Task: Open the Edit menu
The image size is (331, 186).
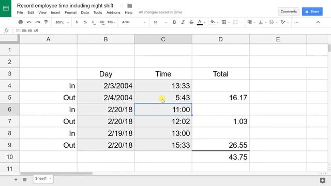Action: click(x=31, y=12)
